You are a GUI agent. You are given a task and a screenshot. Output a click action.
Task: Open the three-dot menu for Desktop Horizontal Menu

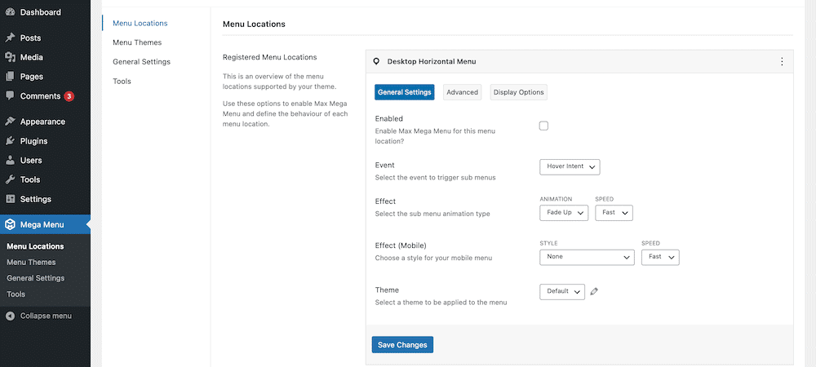(782, 61)
